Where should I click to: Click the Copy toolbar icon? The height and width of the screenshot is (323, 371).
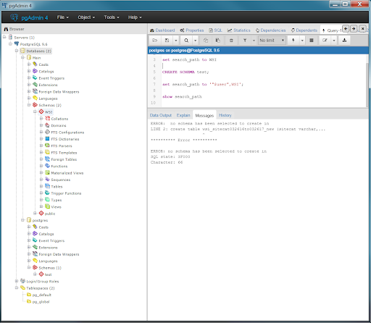pyautogui.click(x=206, y=41)
